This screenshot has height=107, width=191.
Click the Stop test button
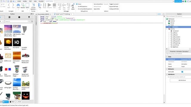54,5
